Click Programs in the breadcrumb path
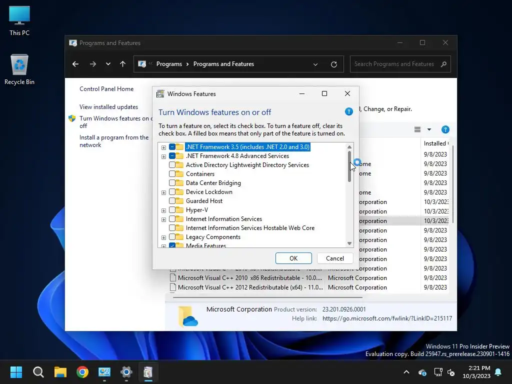512x384 pixels. tap(169, 64)
